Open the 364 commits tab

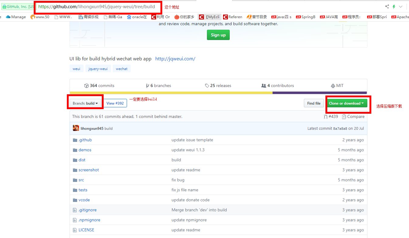tap(99, 86)
